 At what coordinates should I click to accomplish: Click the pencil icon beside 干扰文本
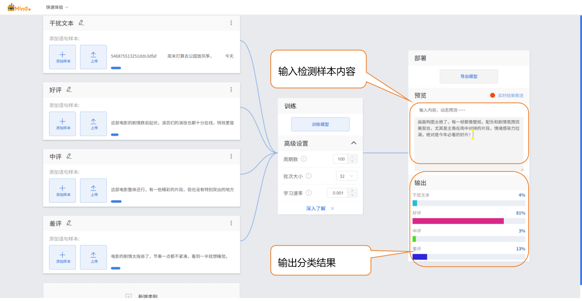pyautogui.click(x=81, y=23)
